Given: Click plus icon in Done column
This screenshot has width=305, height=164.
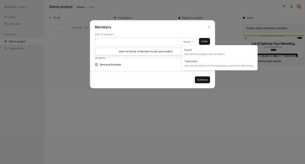Looking at the screenshot, I should [x=302, y=18].
